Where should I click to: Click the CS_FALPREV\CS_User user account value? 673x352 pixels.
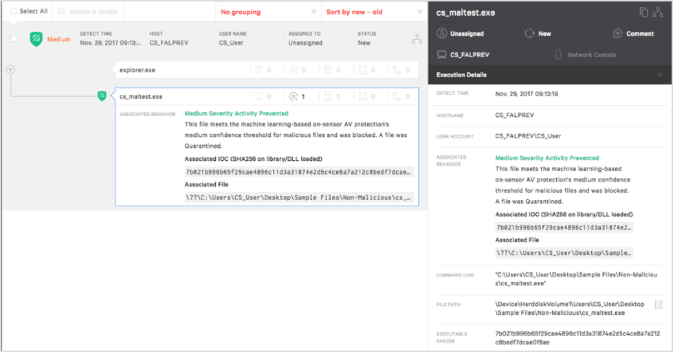(528, 136)
